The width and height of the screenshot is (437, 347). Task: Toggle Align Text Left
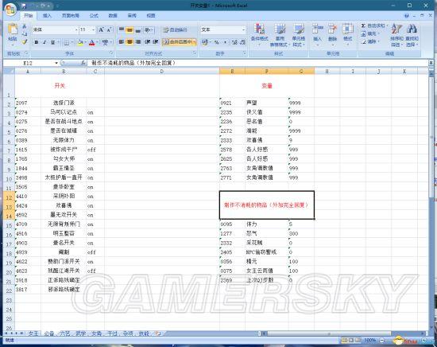click(122, 42)
